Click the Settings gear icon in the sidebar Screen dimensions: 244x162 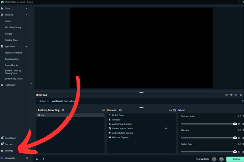pos(2,151)
